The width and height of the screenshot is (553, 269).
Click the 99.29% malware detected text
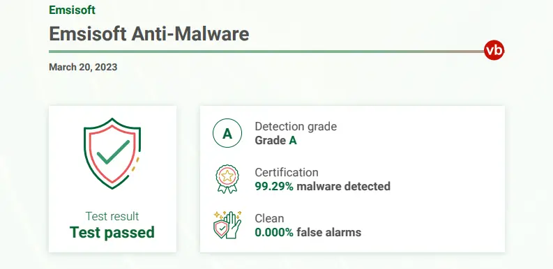[322, 186]
